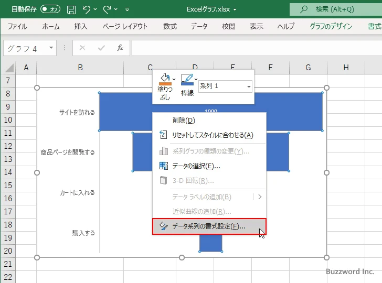Click the axis label カートに入れる
The width and height of the screenshot is (382, 283).
pyautogui.click(x=77, y=193)
